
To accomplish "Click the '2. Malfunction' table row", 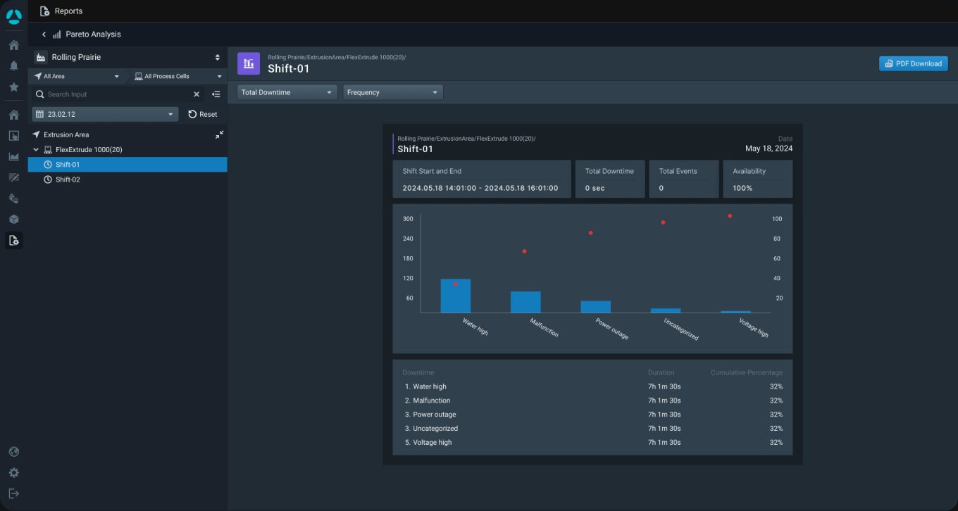I will click(592, 400).
